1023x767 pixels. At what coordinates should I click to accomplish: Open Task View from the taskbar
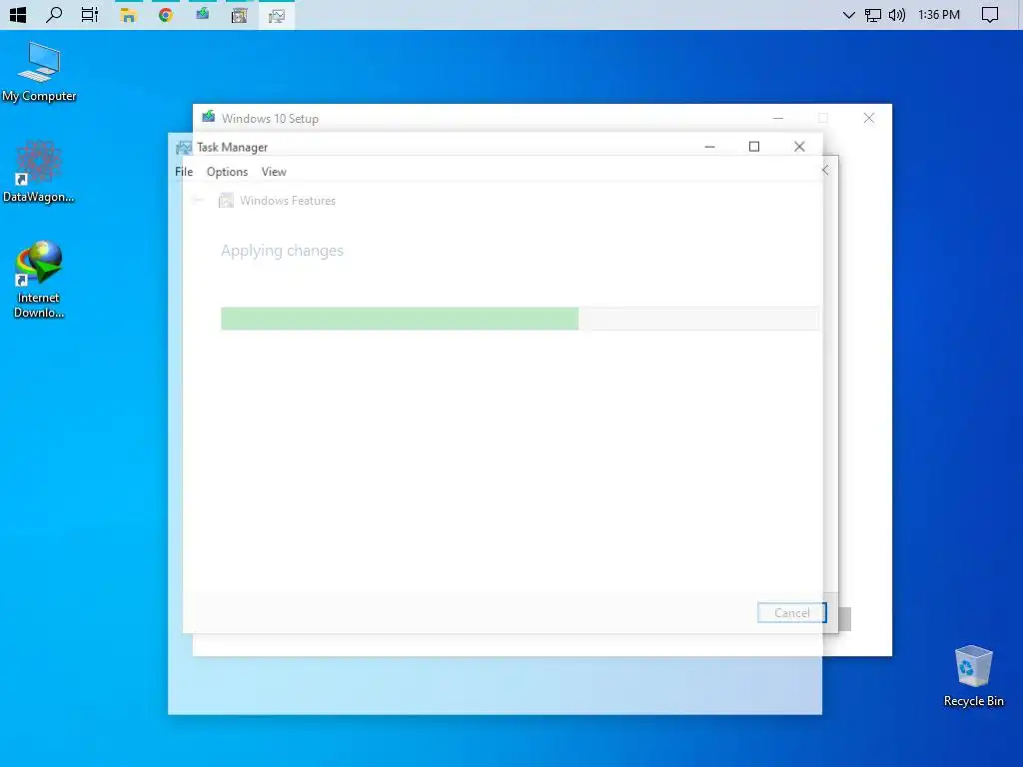pos(90,14)
